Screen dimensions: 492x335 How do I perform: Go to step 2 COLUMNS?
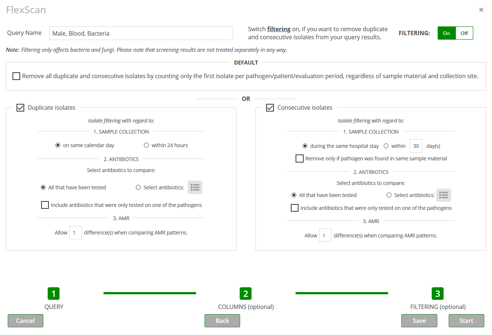pyautogui.click(x=246, y=294)
